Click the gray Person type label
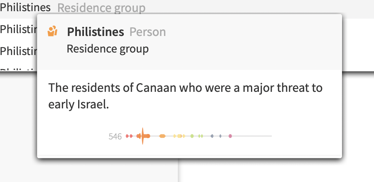The image size is (374, 182). [148, 32]
